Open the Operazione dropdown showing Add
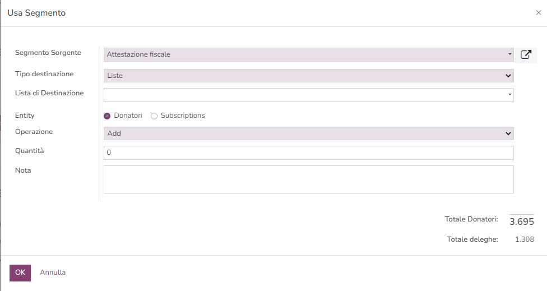The width and height of the screenshot is (547, 291). (308, 133)
